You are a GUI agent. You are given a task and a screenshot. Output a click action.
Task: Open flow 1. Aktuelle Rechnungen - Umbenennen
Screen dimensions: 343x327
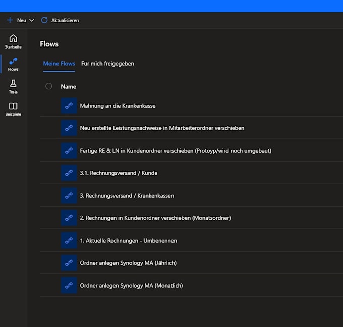point(129,241)
